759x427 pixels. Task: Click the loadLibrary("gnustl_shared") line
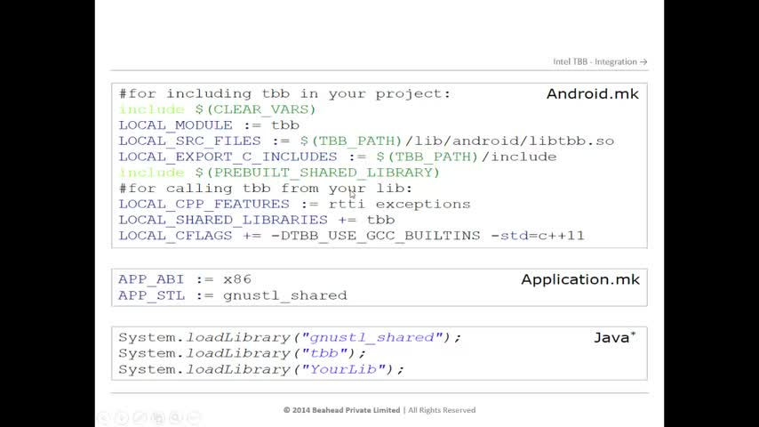click(290, 337)
